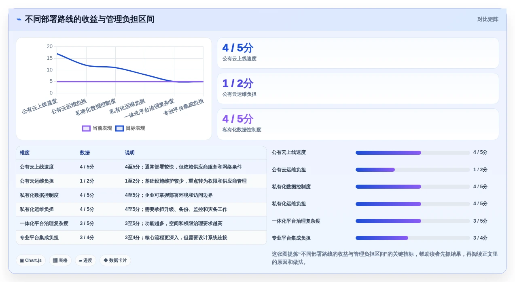Click the 表格 tag chip

pyautogui.click(x=60, y=260)
